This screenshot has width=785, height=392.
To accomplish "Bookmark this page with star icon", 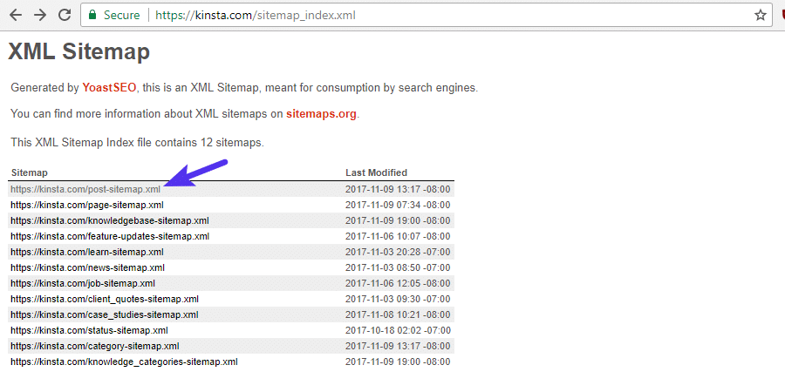I will tap(760, 15).
